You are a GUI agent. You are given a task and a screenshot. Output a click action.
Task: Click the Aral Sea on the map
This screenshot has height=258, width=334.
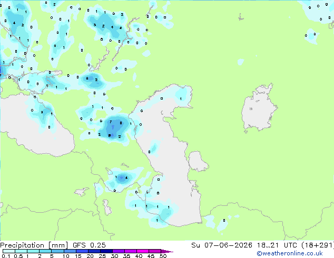click(x=259, y=108)
